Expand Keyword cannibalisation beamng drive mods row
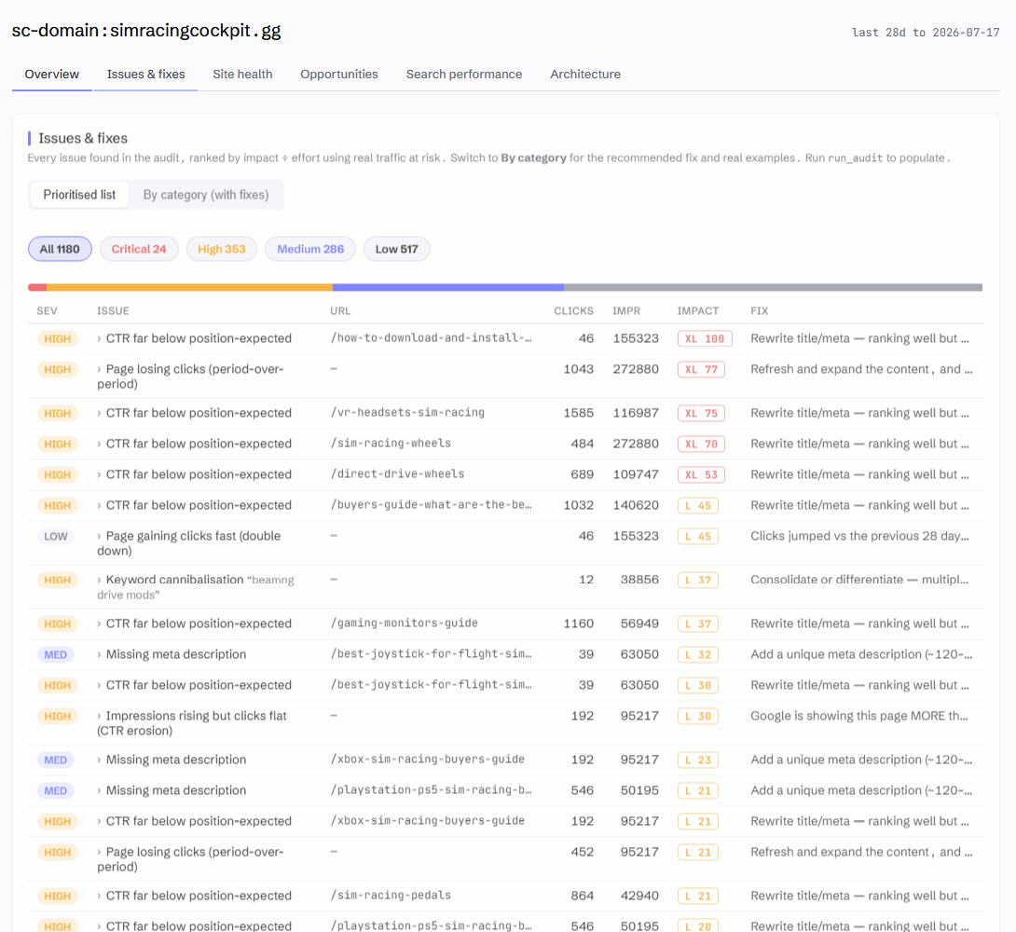The image size is (1016, 932). coord(195,587)
